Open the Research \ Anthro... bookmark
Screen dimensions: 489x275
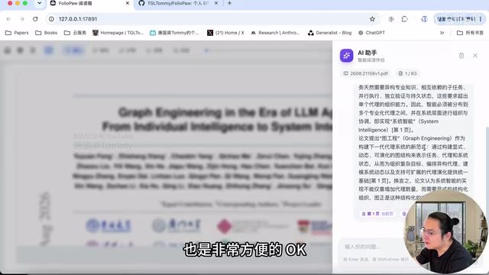275,33
